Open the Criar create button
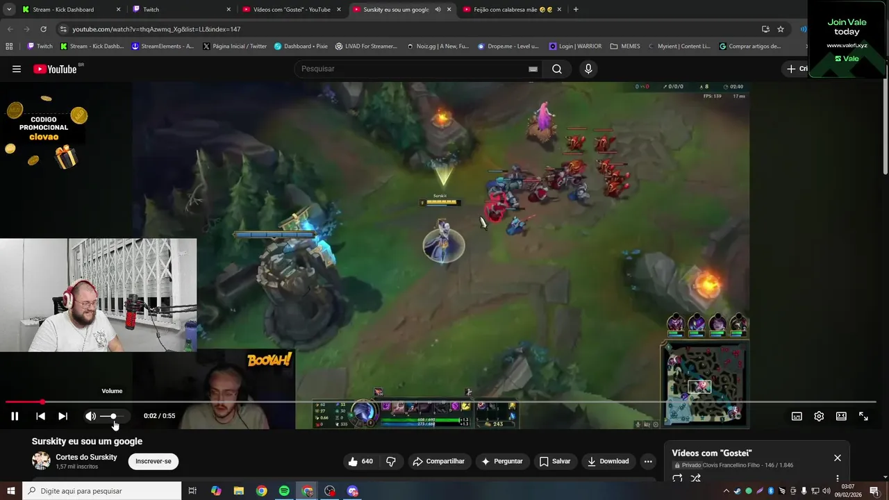Image resolution: width=889 pixels, height=500 pixels. point(797,69)
